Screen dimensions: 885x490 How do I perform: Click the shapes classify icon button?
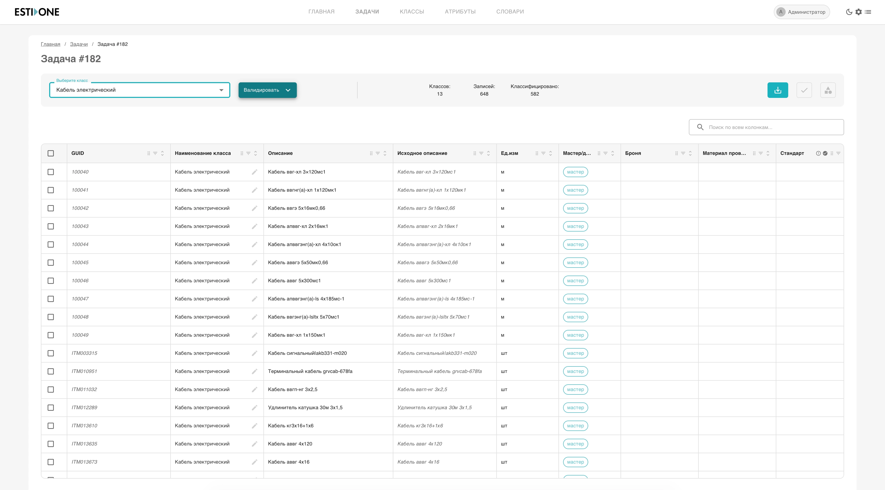[x=828, y=90]
